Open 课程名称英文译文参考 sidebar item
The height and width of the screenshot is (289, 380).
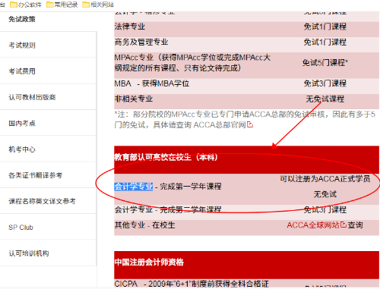point(42,201)
